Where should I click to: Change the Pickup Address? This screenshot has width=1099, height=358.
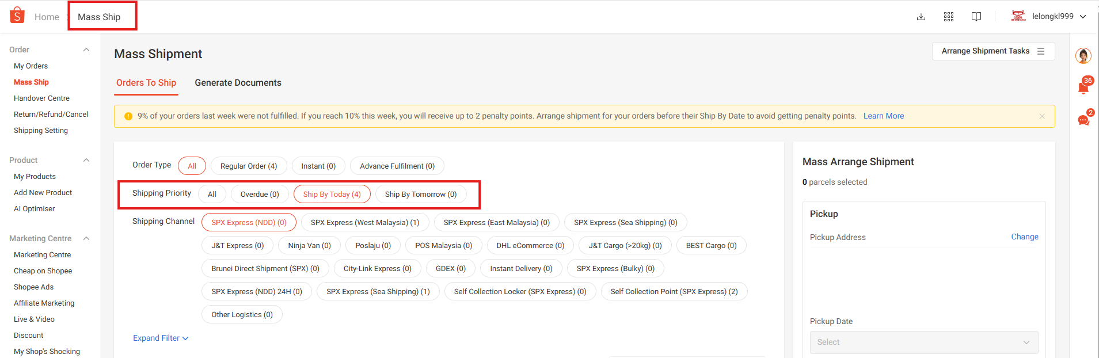[1025, 237]
